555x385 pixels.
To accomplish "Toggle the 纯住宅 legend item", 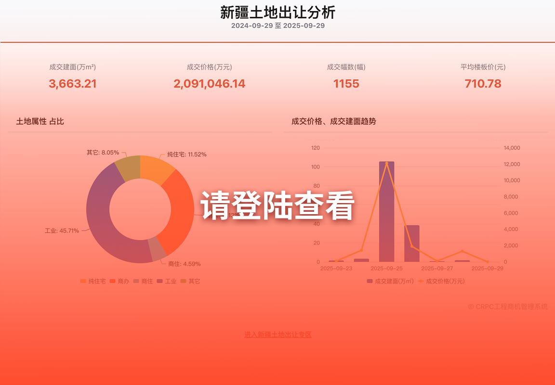I will [x=93, y=281].
